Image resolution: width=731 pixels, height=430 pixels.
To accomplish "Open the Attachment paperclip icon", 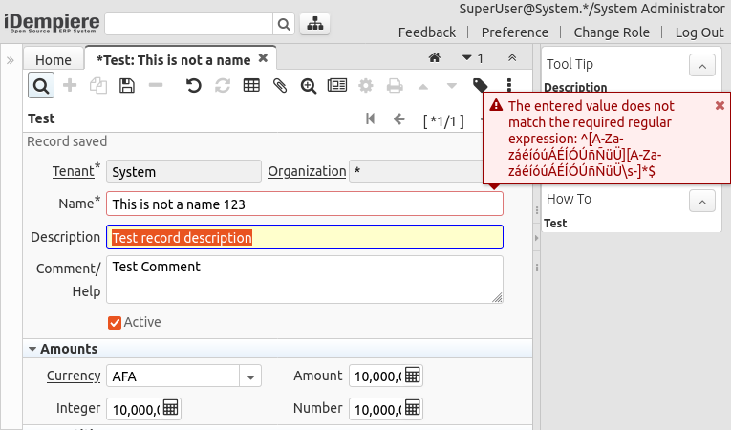I will tap(279, 86).
